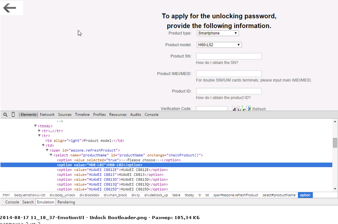338x224 pixels.
Task: Switch to the Audits tab
Action: [x=135, y=114]
